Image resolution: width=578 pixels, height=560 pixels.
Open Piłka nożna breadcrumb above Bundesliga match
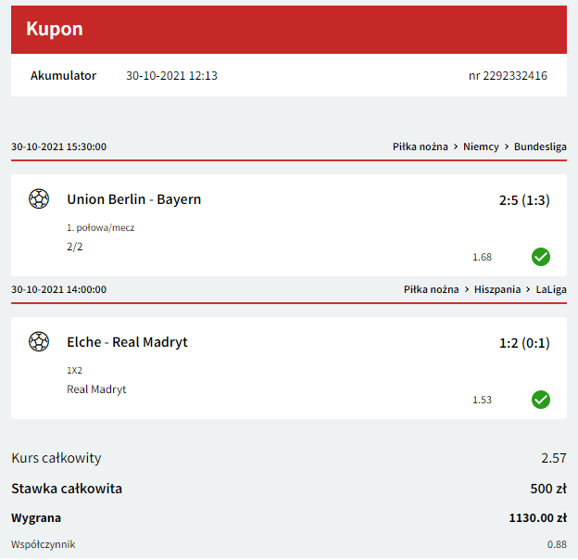coord(420,146)
